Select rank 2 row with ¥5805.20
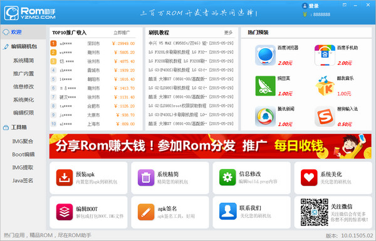Image resolution: width=376 pixels, height=241 pixels. click(93, 52)
